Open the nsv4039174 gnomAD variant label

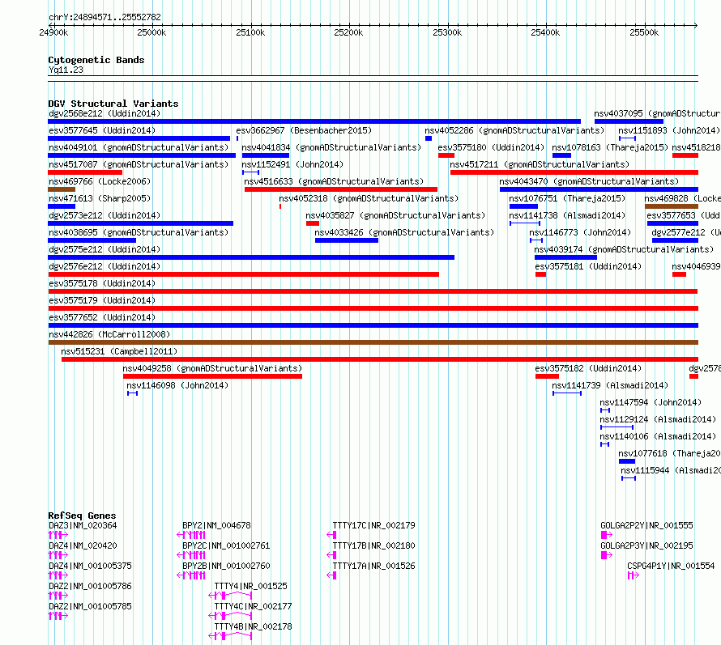[624, 249]
